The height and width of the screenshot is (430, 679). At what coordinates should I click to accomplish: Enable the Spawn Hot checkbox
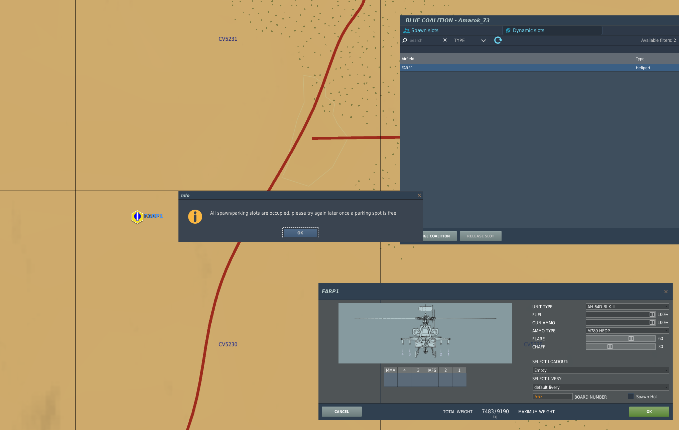[631, 397]
